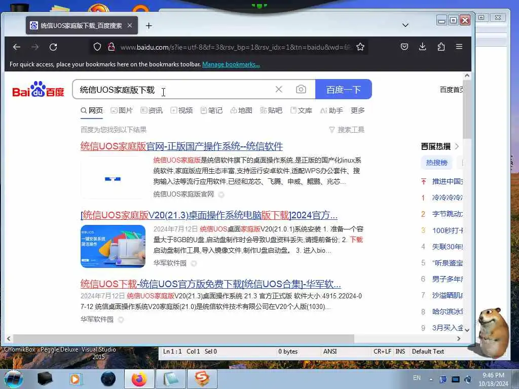The width and height of the screenshot is (519, 389).
Task: Open camera image search in Baidu
Action: point(301,89)
